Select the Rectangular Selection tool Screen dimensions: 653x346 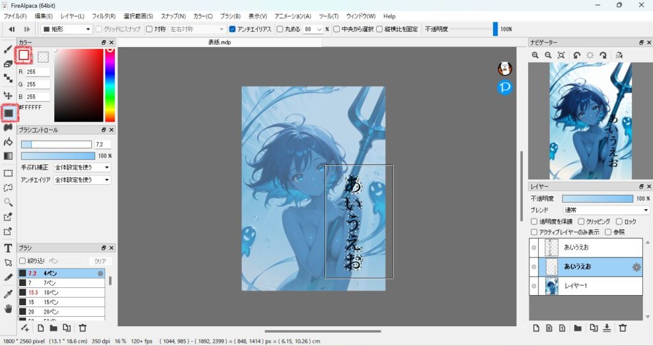8,173
